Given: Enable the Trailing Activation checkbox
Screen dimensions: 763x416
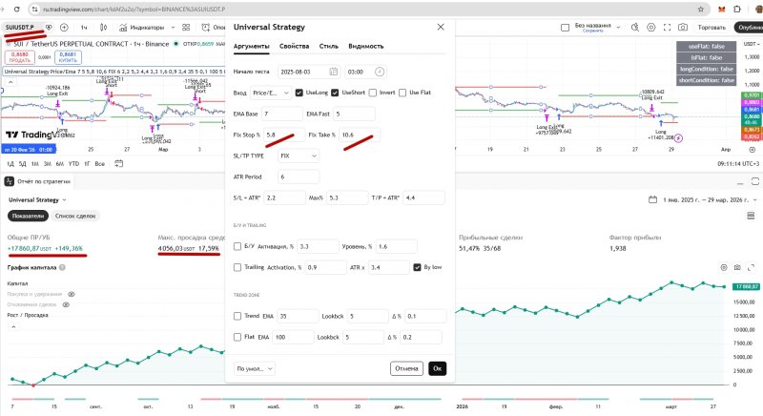Looking at the screenshot, I should (x=237, y=267).
